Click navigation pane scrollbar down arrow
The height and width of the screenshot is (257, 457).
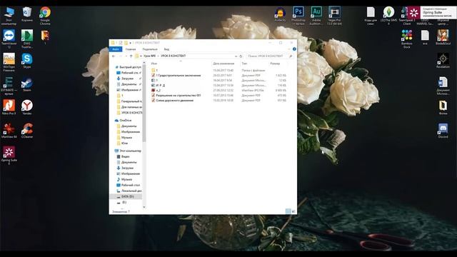click(144, 207)
